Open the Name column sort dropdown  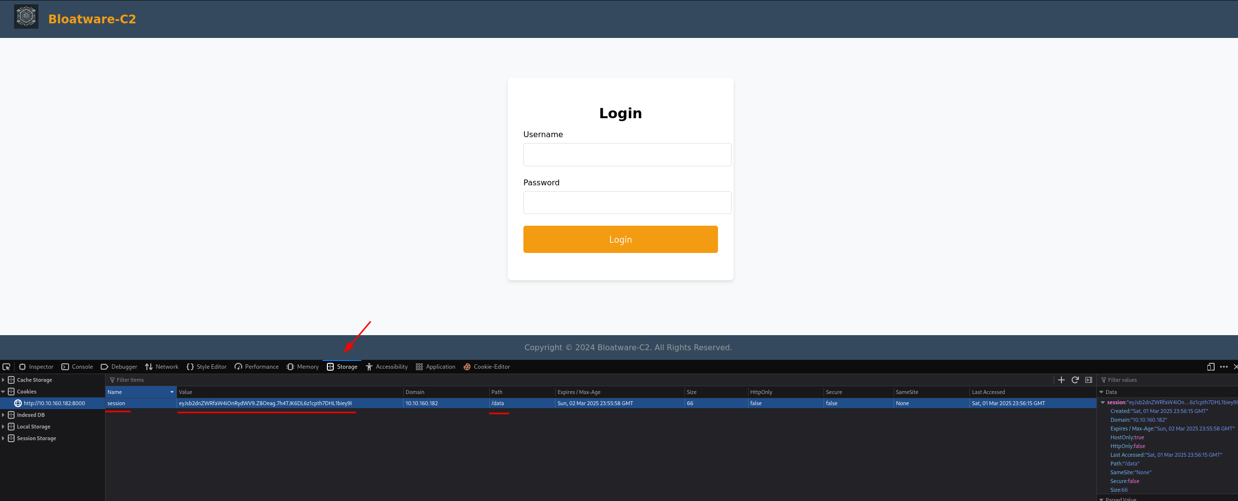point(171,392)
